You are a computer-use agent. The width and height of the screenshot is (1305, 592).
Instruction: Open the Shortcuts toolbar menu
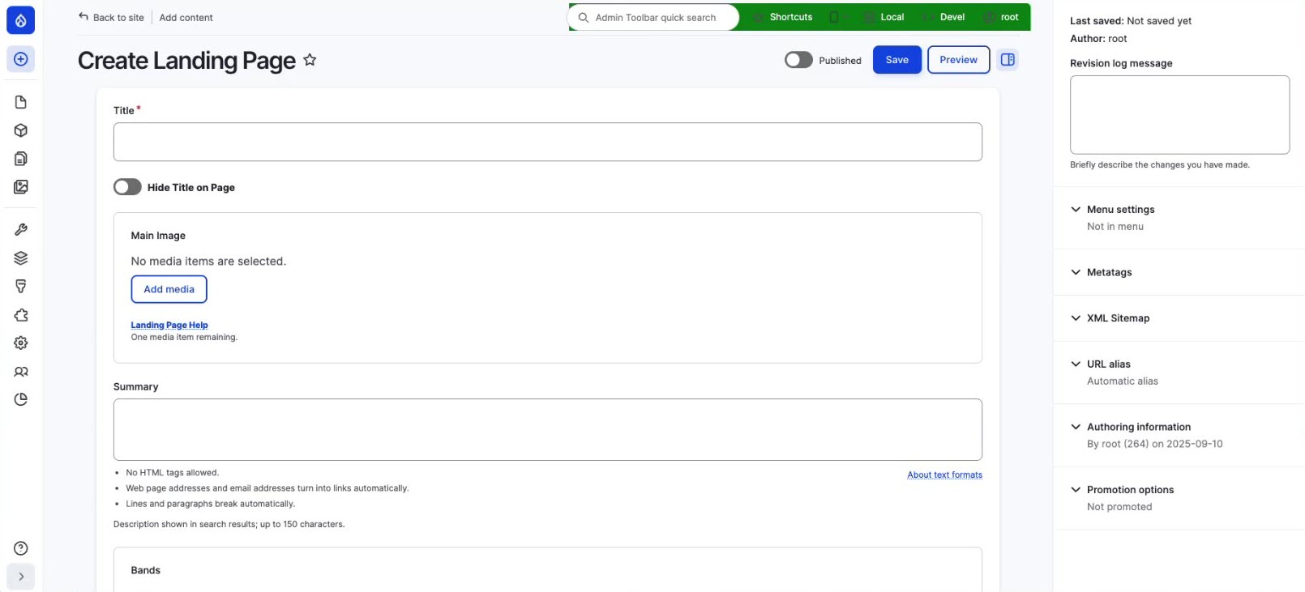click(782, 17)
